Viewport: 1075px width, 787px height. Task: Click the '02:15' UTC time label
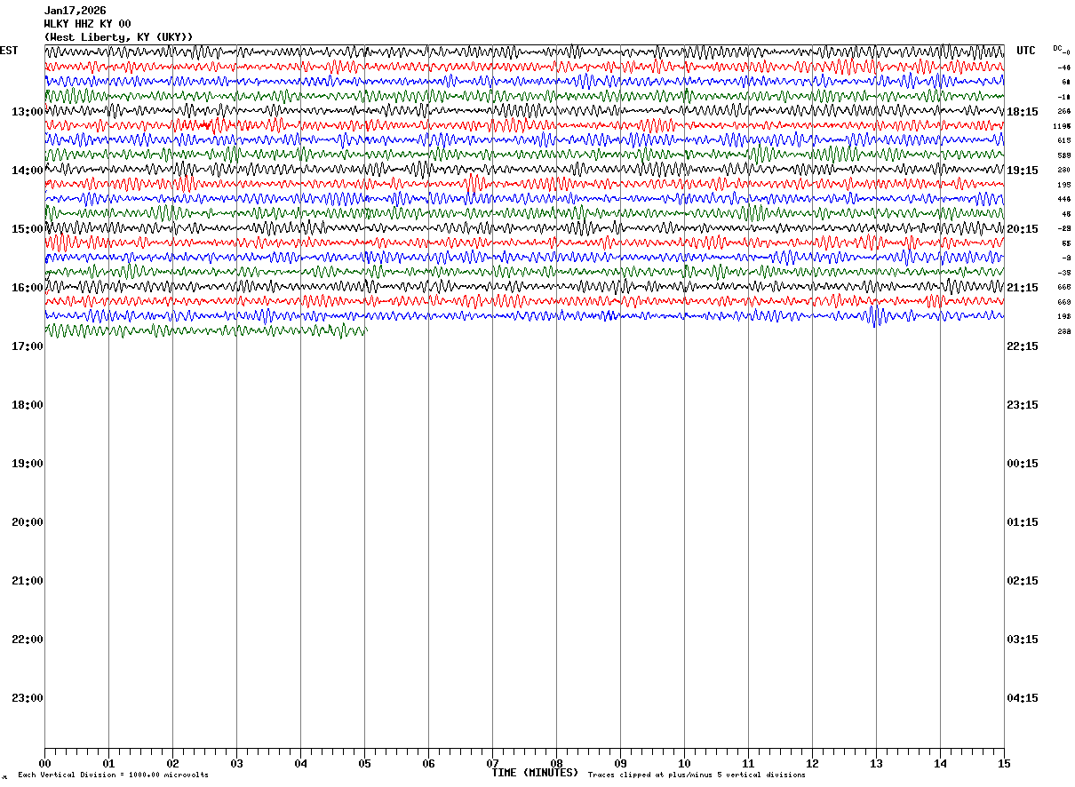tap(1023, 581)
